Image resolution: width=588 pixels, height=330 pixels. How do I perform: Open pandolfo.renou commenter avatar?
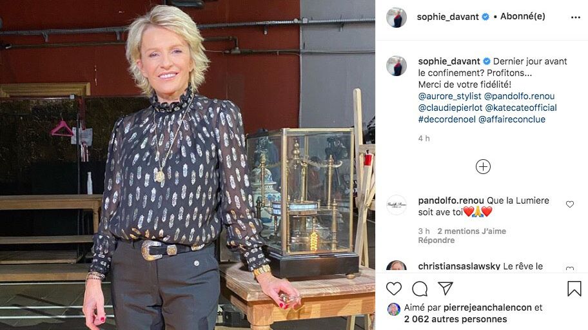[x=397, y=205]
